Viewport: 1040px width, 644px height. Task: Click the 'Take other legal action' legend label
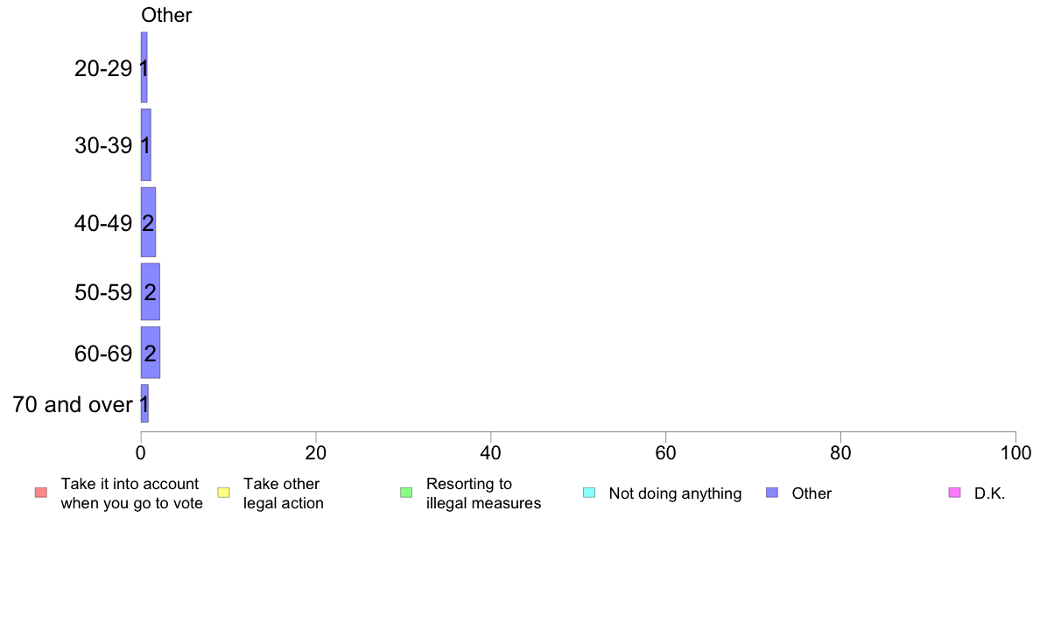point(284,493)
